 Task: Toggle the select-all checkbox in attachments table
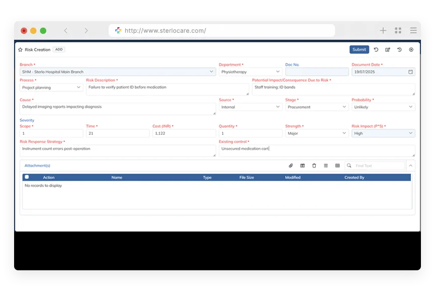tap(27, 177)
